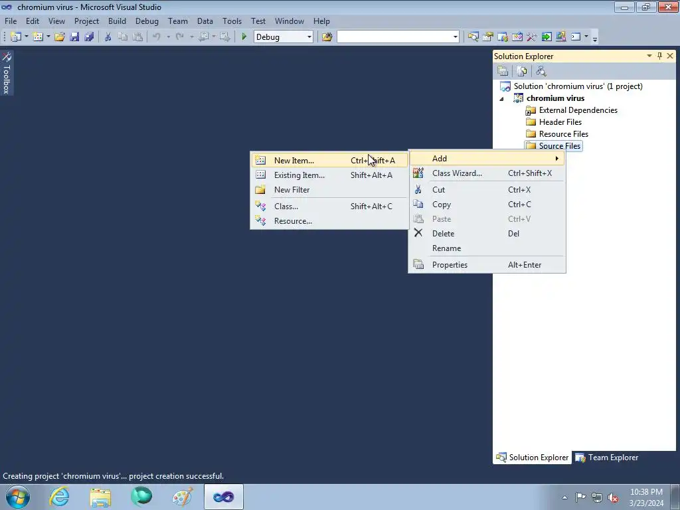Select the Header Files folder

click(554, 122)
